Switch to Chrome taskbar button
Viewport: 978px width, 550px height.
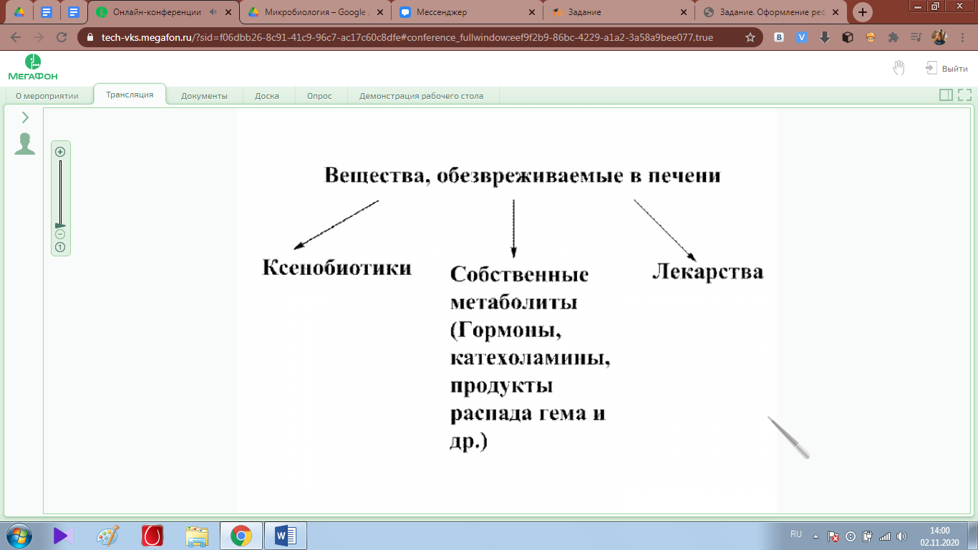[241, 535]
